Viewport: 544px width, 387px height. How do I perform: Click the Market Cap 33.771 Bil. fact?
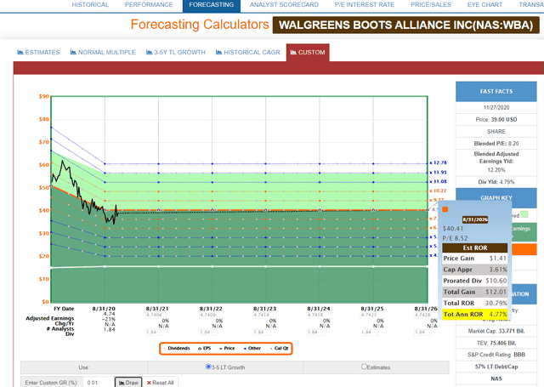coord(496,331)
